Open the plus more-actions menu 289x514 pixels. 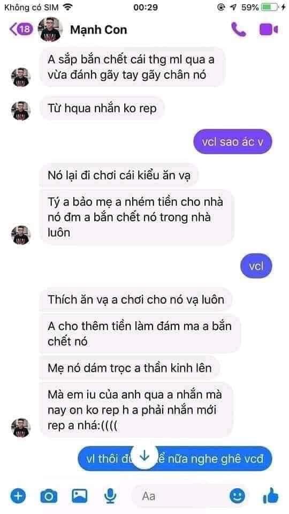pos(18,496)
